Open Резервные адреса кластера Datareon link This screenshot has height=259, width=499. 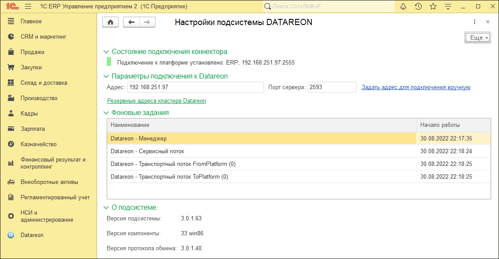point(156,101)
